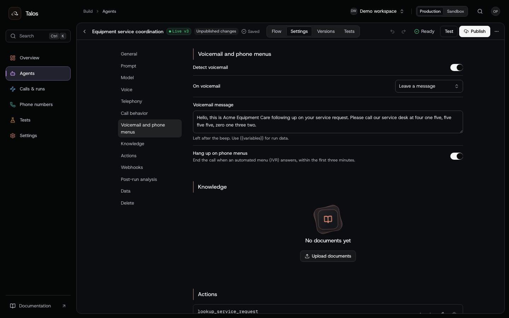Image resolution: width=509 pixels, height=318 pixels.
Task: Click the Agents robot icon
Action: 13,73
